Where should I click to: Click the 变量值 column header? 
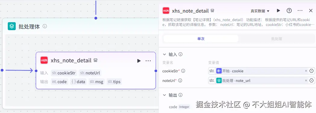(214, 63)
